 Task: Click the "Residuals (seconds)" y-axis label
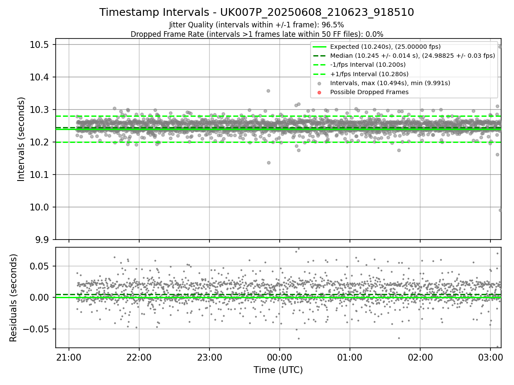[14, 298]
